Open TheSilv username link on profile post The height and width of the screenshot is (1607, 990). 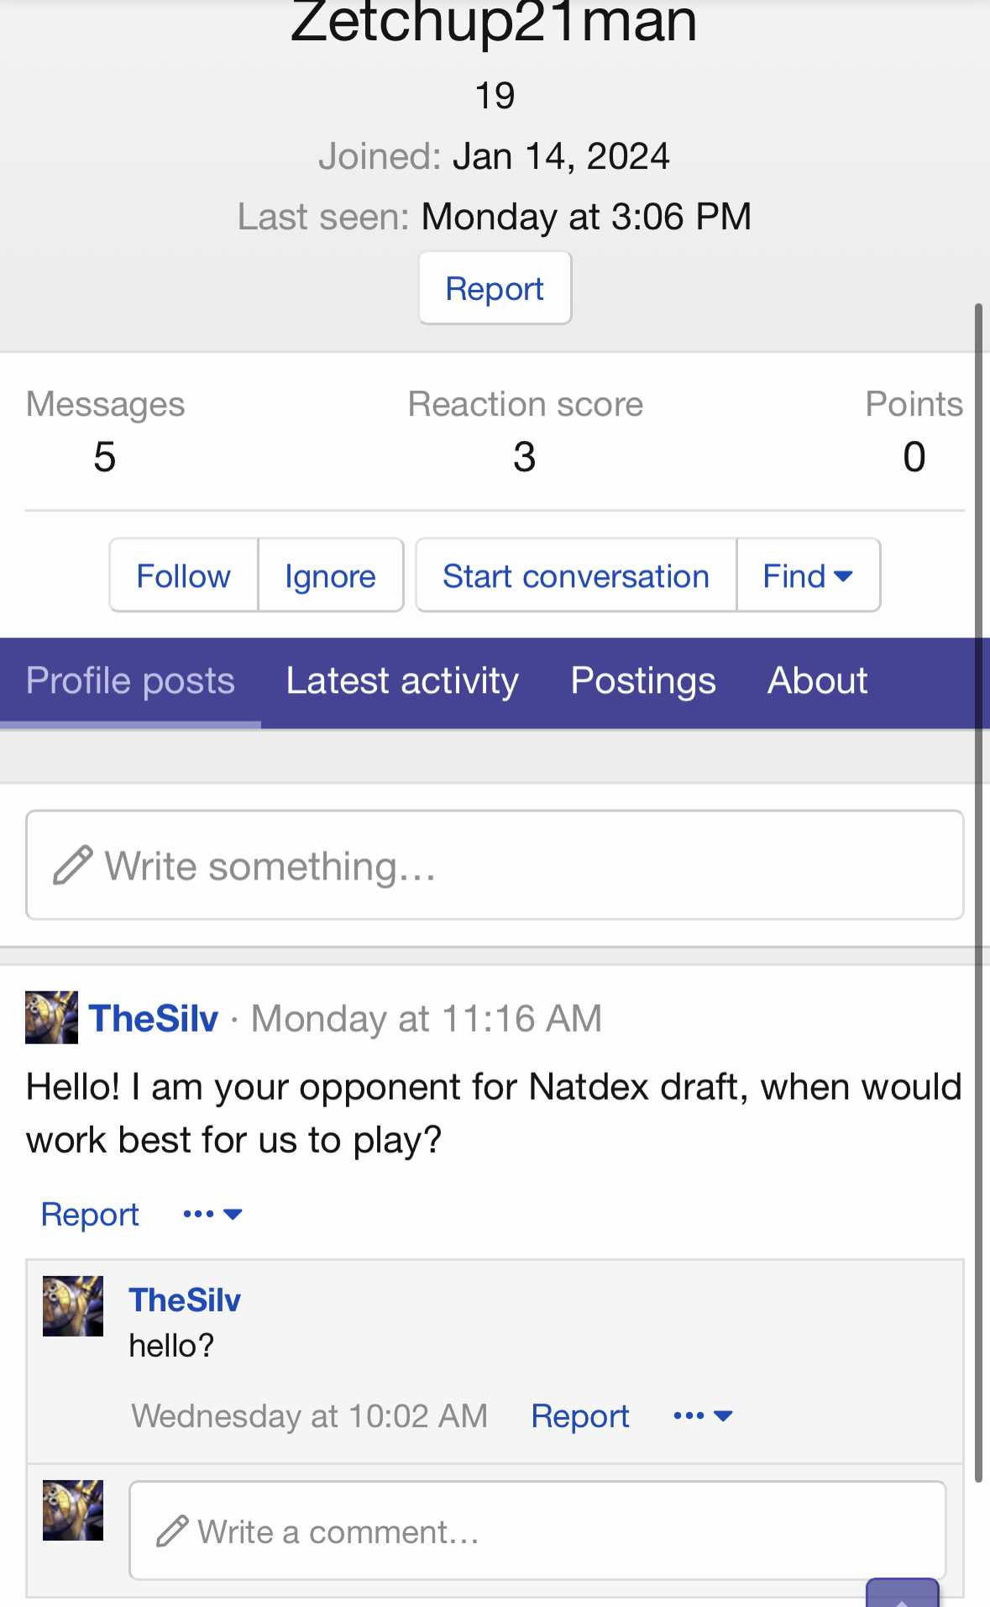(154, 1018)
